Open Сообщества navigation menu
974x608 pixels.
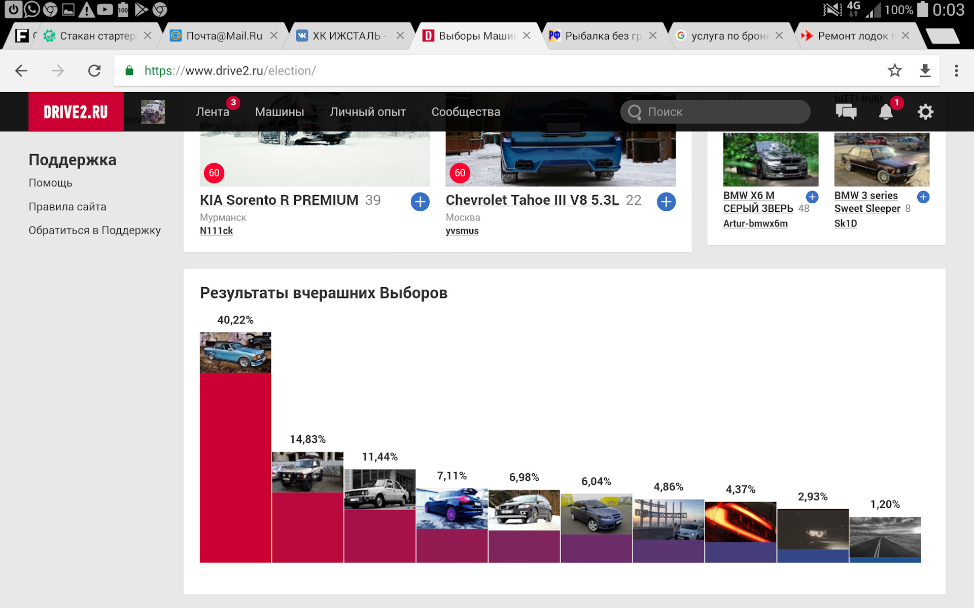(x=465, y=112)
